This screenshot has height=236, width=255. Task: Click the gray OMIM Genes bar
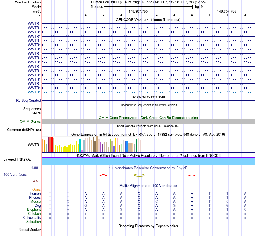click(x=148, y=122)
